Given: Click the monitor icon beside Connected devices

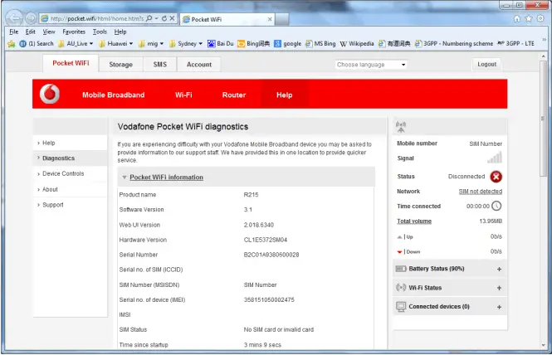Looking at the screenshot, I should click(401, 306).
